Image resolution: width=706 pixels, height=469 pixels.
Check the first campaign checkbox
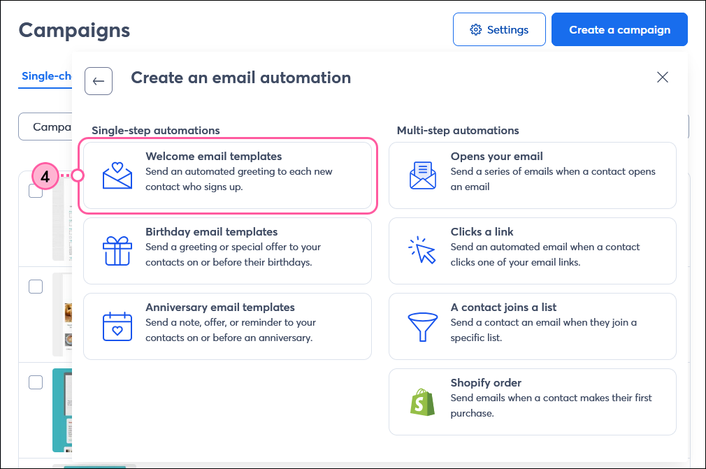[36, 190]
